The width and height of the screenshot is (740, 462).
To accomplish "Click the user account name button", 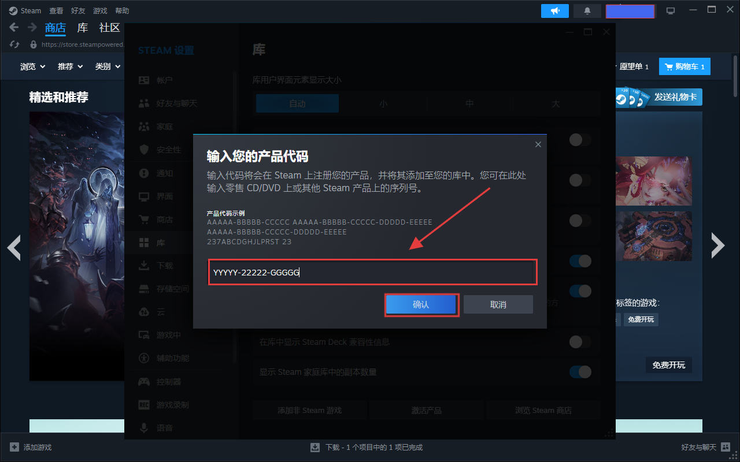I will (630, 11).
